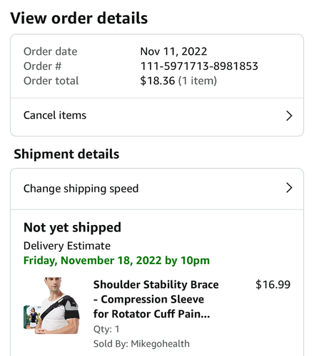Tap the $16.99 item price
This screenshot has height=356, width=314.
[x=273, y=285]
